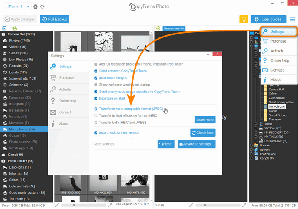Select Transfer in most compatible format (JPEG)
298x209 pixels.
pos(96,109)
